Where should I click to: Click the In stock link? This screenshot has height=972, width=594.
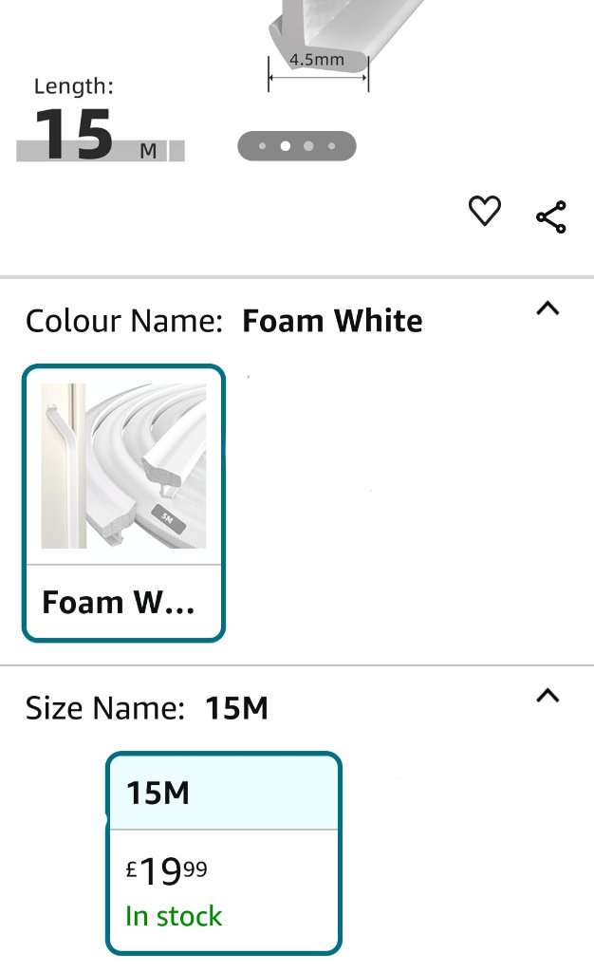(172, 916)
